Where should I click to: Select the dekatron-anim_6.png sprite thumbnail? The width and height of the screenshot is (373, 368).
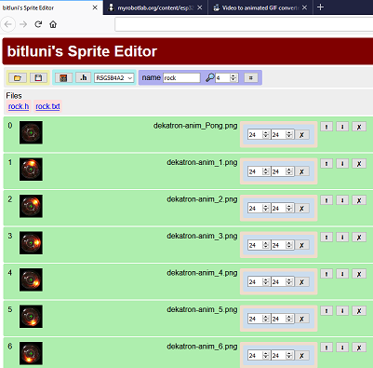click(x=31, y=353)
